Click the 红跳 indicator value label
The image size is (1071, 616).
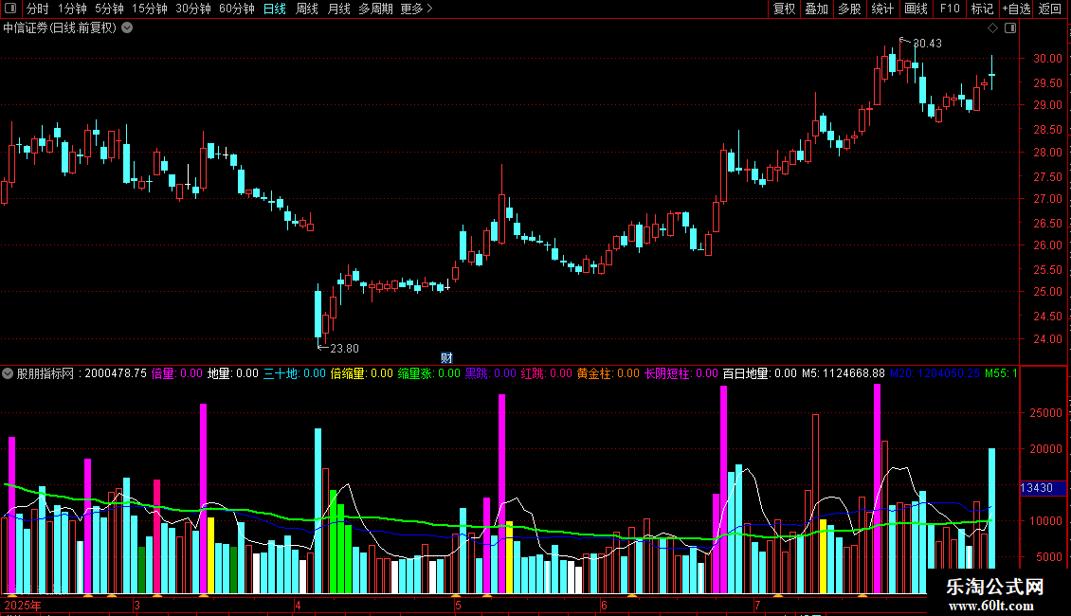(x=547, y=373)
